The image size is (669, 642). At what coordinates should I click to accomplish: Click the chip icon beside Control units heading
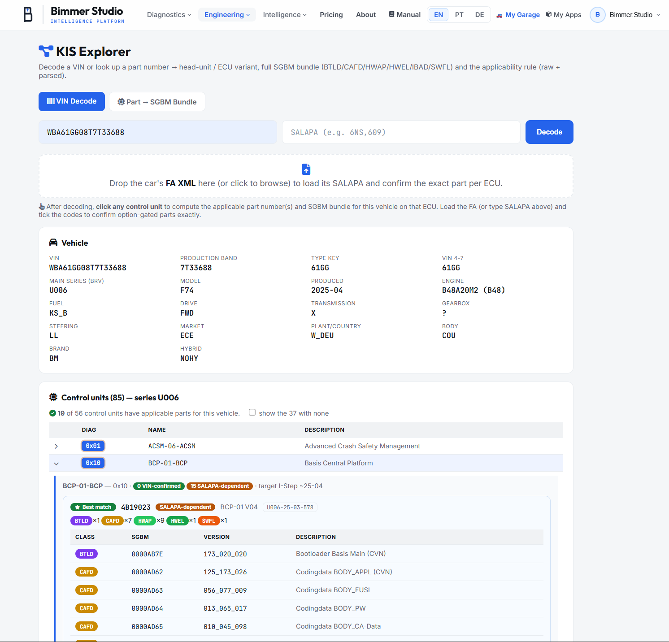coord(53,397)
